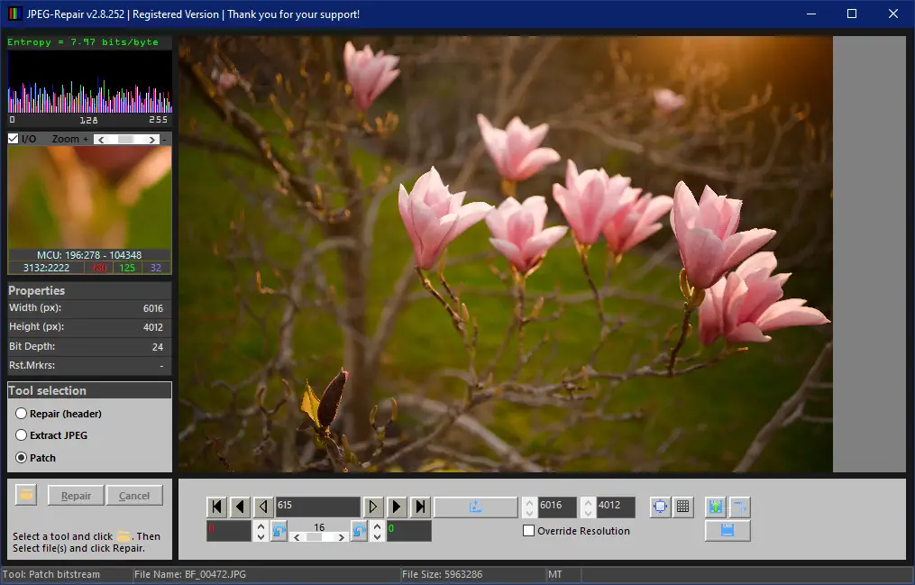This screenshot has width=915, height=585.
Task: Uncheck the I/O checkbox
Action: click(14, 139)
